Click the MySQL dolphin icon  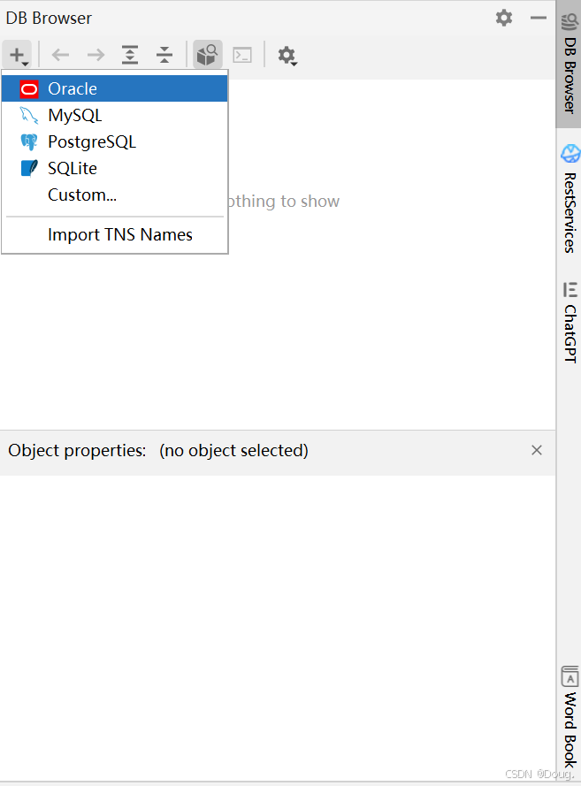29,115
